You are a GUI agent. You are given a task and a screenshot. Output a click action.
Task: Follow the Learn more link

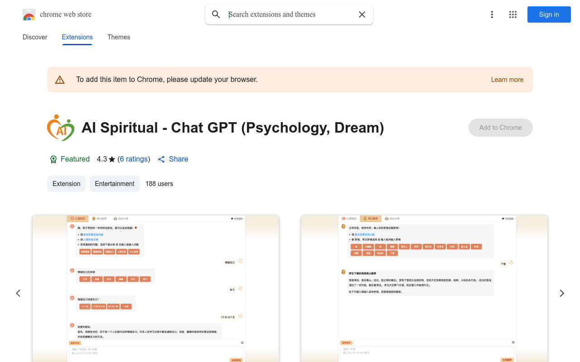tap(507, 80)
